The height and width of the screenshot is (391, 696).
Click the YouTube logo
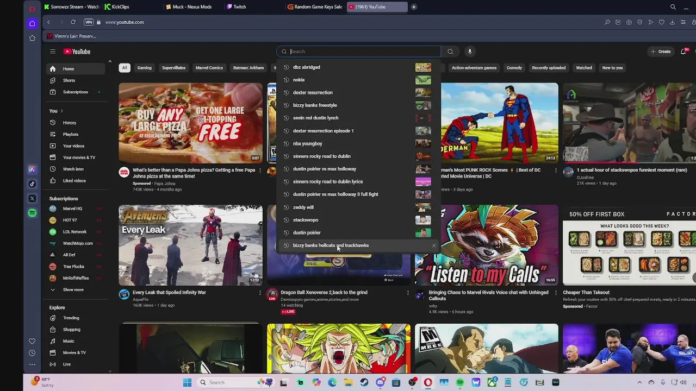[x=77, y=52]
